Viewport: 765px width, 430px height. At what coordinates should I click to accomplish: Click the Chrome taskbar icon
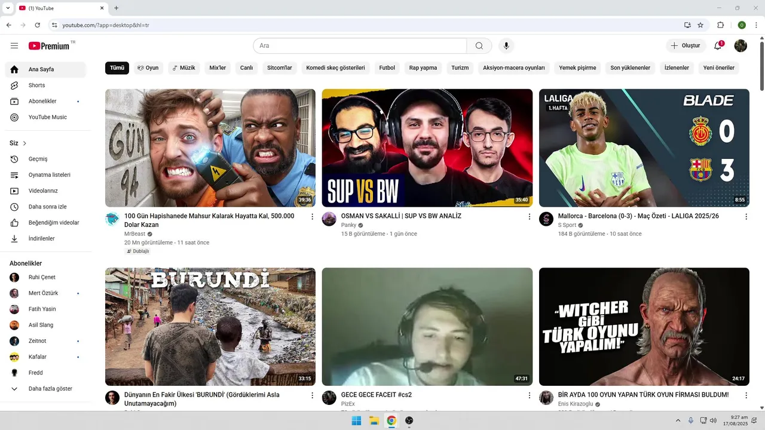pyautogui.click(x=391, y=420)
